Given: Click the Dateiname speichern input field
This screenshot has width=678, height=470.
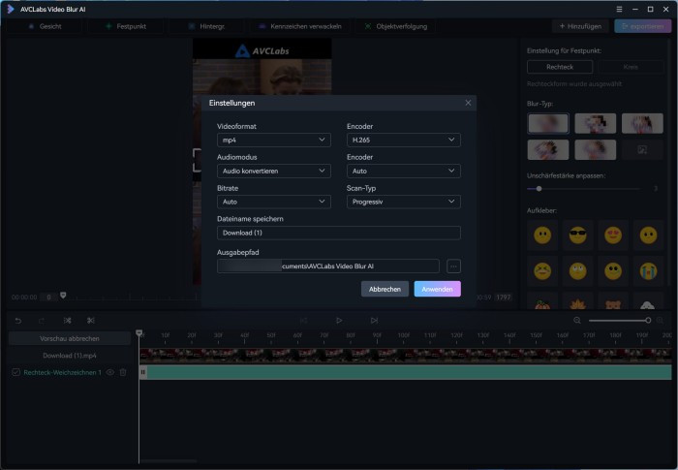Looking at the screenshot, I should (x=339, y=233).
